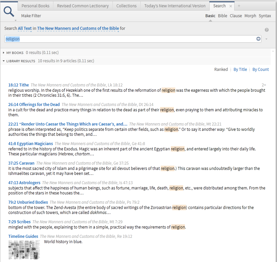Click the 2× hit count for Tithe
The height and width of the screenshot is (262, 277).
(264, 85)
